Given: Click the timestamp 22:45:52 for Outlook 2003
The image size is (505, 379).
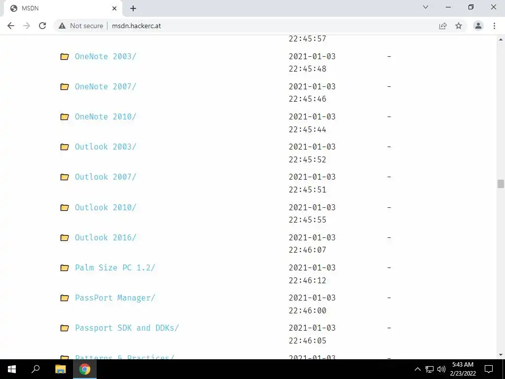Looking at the screenshot, I should pos(308,159).
